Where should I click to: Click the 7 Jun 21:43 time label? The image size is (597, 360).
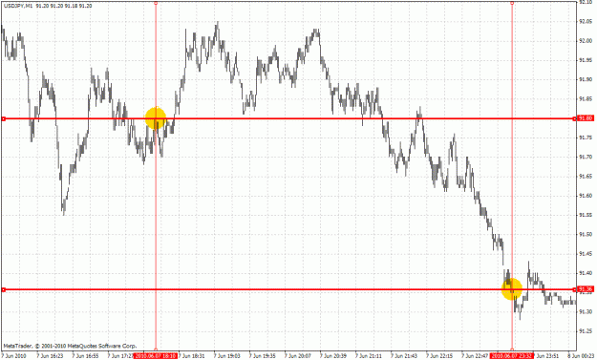click(x=404, y=356)
